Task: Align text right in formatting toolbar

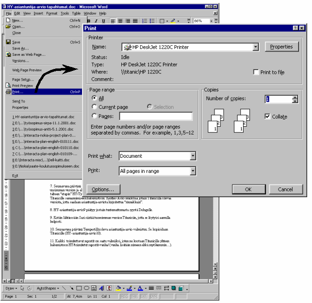Action: coord(128,21)
